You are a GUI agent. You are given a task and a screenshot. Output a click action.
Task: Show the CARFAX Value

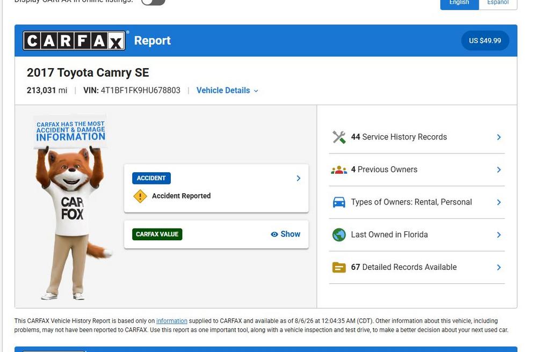(286, 234)
